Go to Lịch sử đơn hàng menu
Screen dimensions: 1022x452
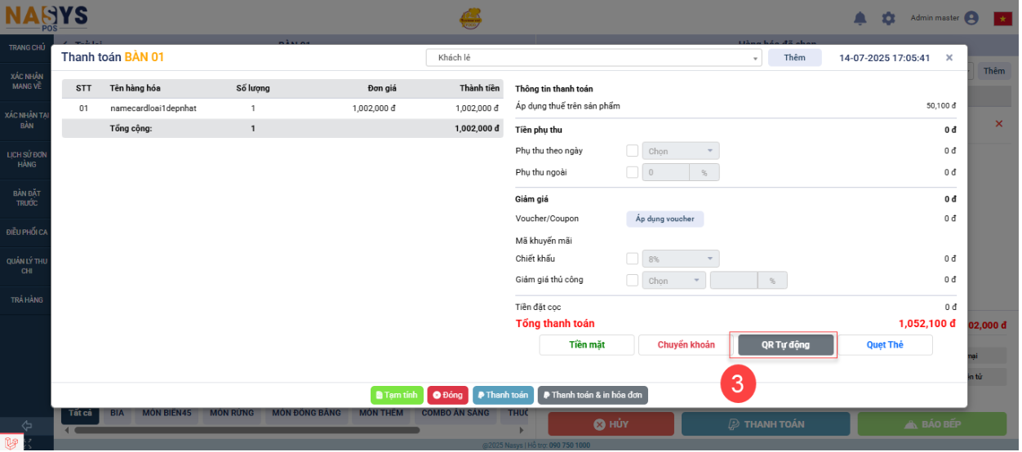(27, 159)
